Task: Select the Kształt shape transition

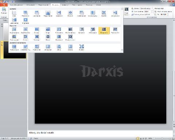Action: click(x=104, y=13)
